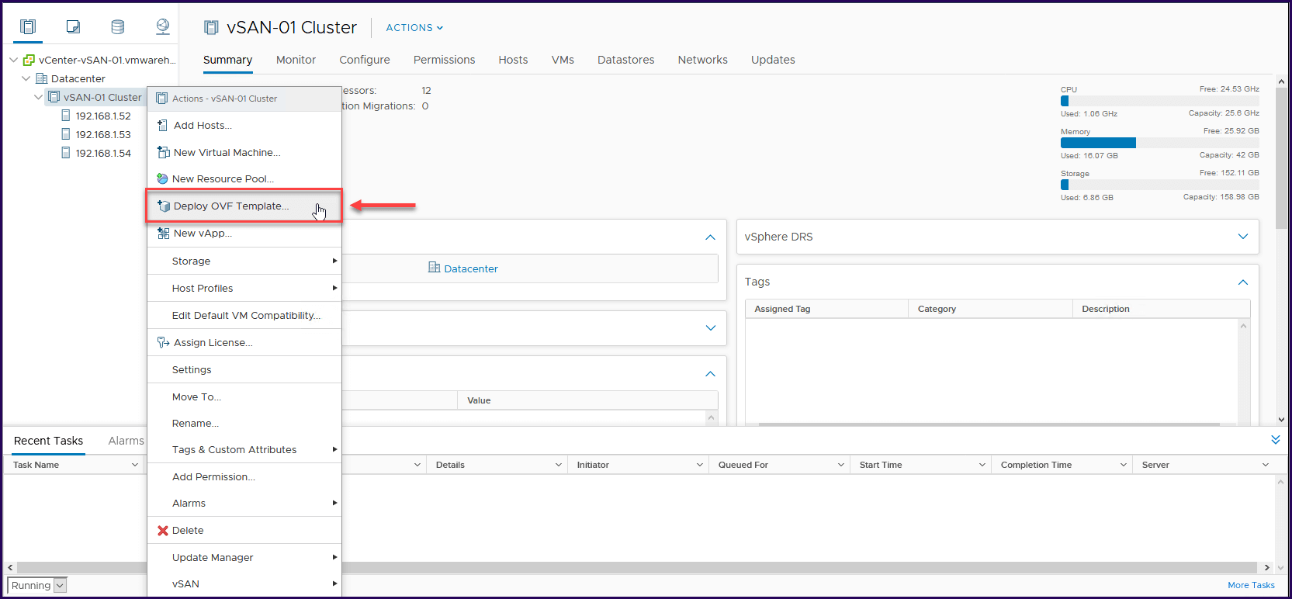
Task: Expand the Storage submenu
Action: point(244,261)
